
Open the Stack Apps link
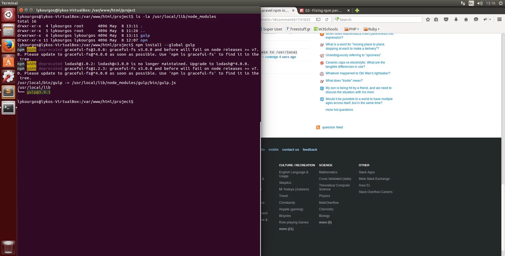click(367, 172)
